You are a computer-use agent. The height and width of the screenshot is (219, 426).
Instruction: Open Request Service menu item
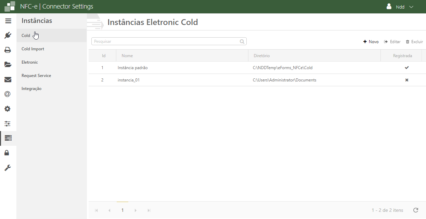(36, 76)
